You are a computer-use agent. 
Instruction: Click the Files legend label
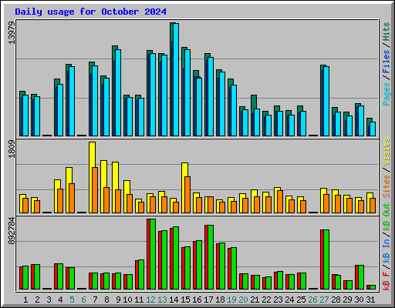click(387, 62)
